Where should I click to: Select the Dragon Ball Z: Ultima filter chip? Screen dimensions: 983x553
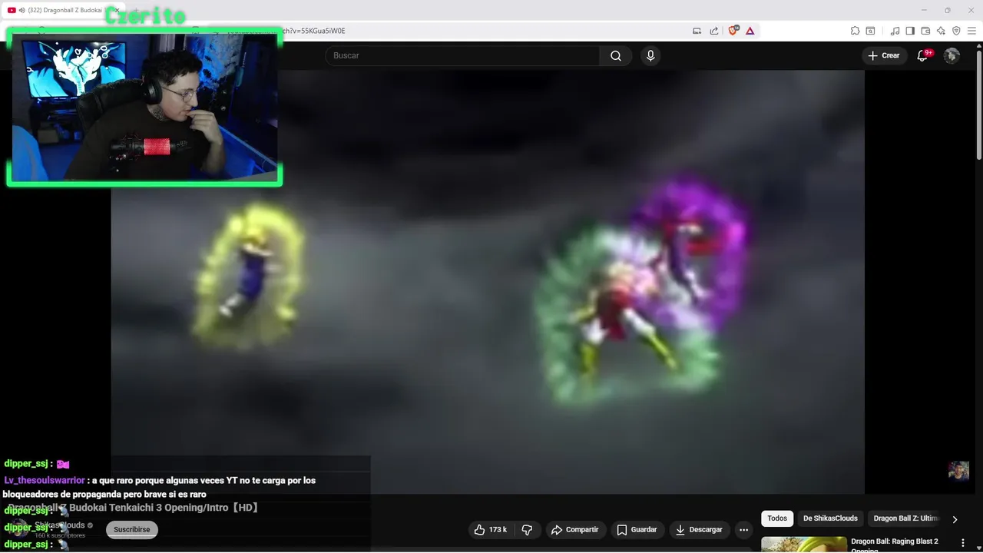906,518
